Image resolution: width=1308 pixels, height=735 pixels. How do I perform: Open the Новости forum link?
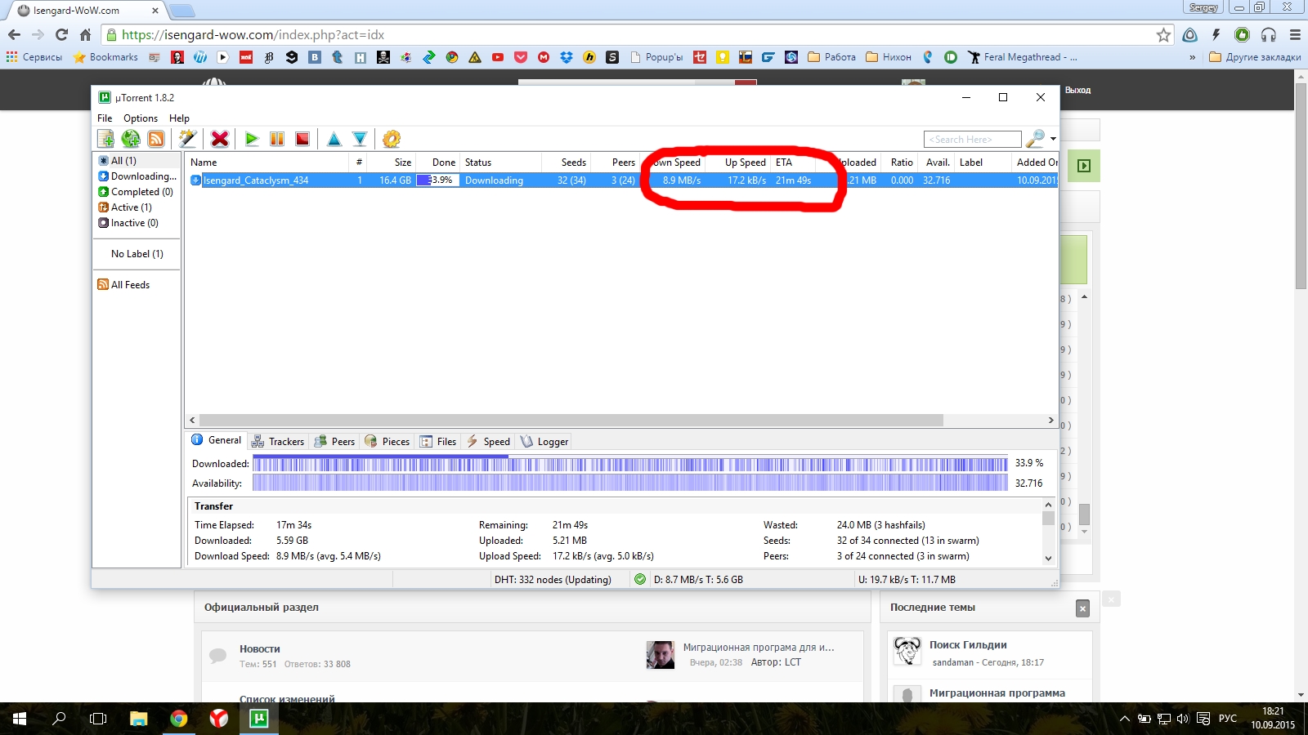pos(260,649)
